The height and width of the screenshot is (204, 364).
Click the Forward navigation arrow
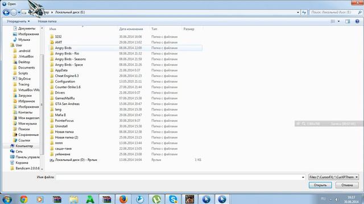pyautogui.click(x=14, y=12)
